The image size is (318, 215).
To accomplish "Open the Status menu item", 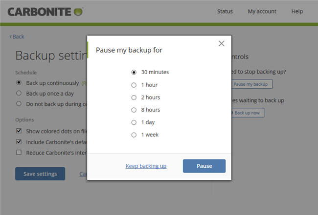I will [x=225, y=11].
